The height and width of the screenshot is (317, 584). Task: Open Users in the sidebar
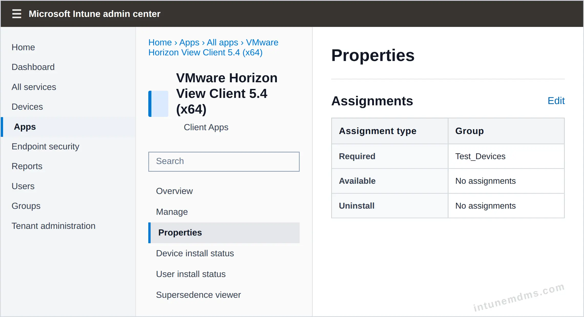[23, 186]
